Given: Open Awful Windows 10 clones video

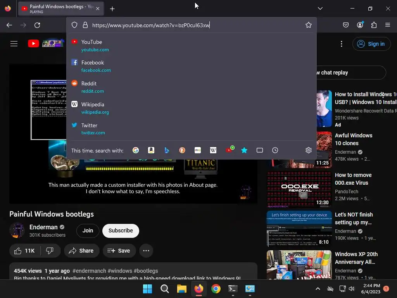Looking at the screenshot, I should (354, 139).
